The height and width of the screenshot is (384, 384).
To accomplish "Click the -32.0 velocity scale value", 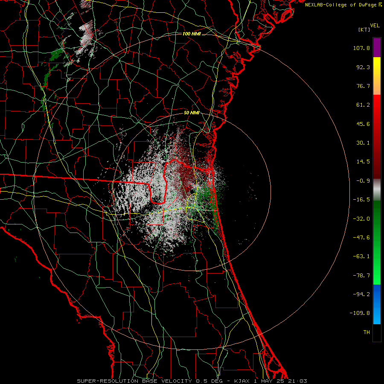I will click(x=361, y=219).
